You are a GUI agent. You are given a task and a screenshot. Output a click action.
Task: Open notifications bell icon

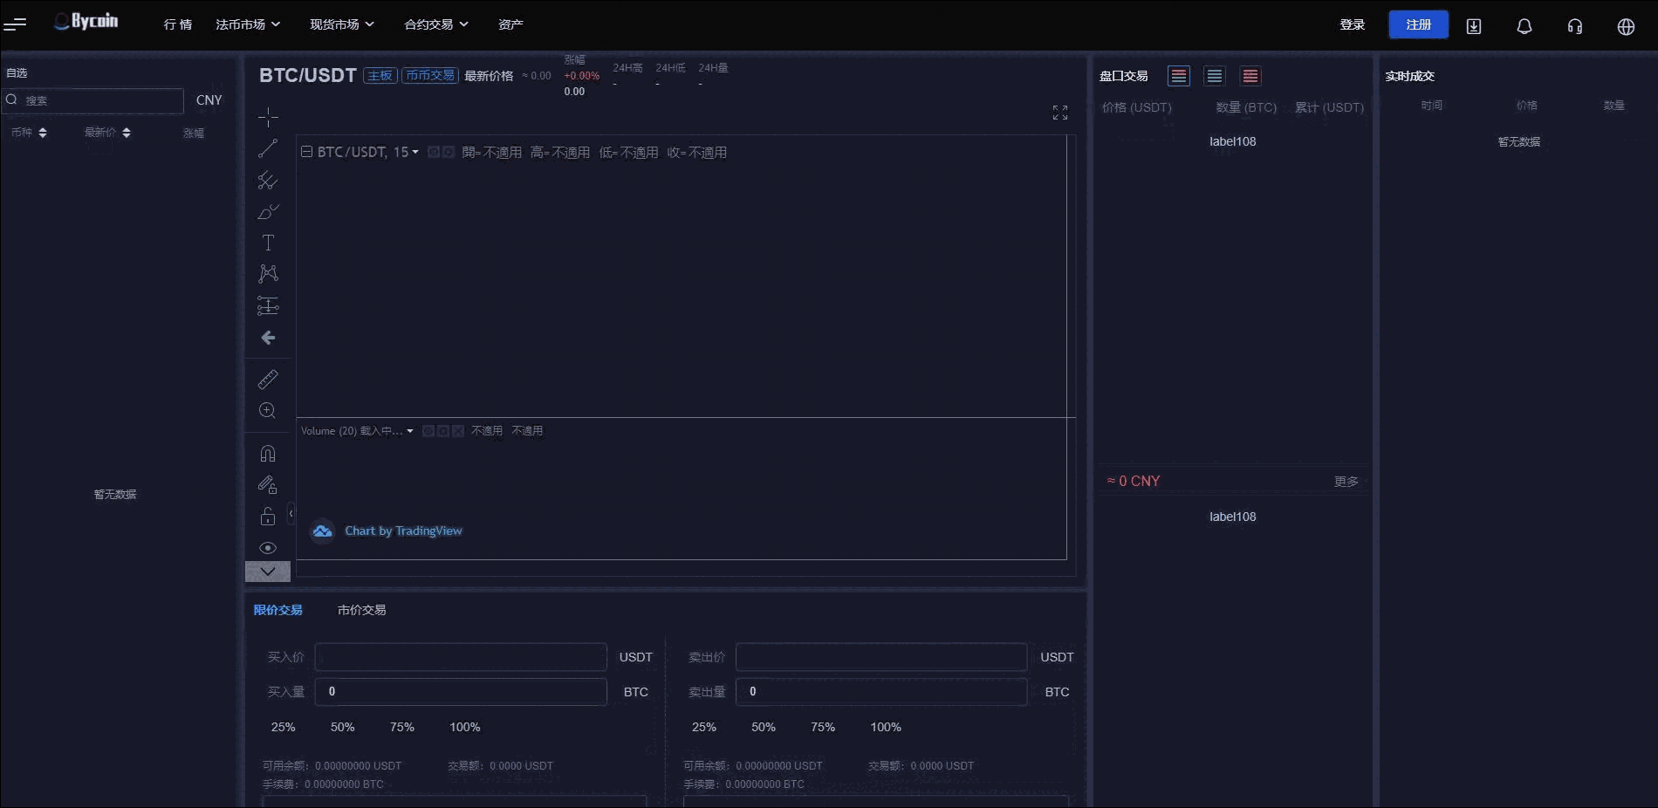coord(1524,26)
